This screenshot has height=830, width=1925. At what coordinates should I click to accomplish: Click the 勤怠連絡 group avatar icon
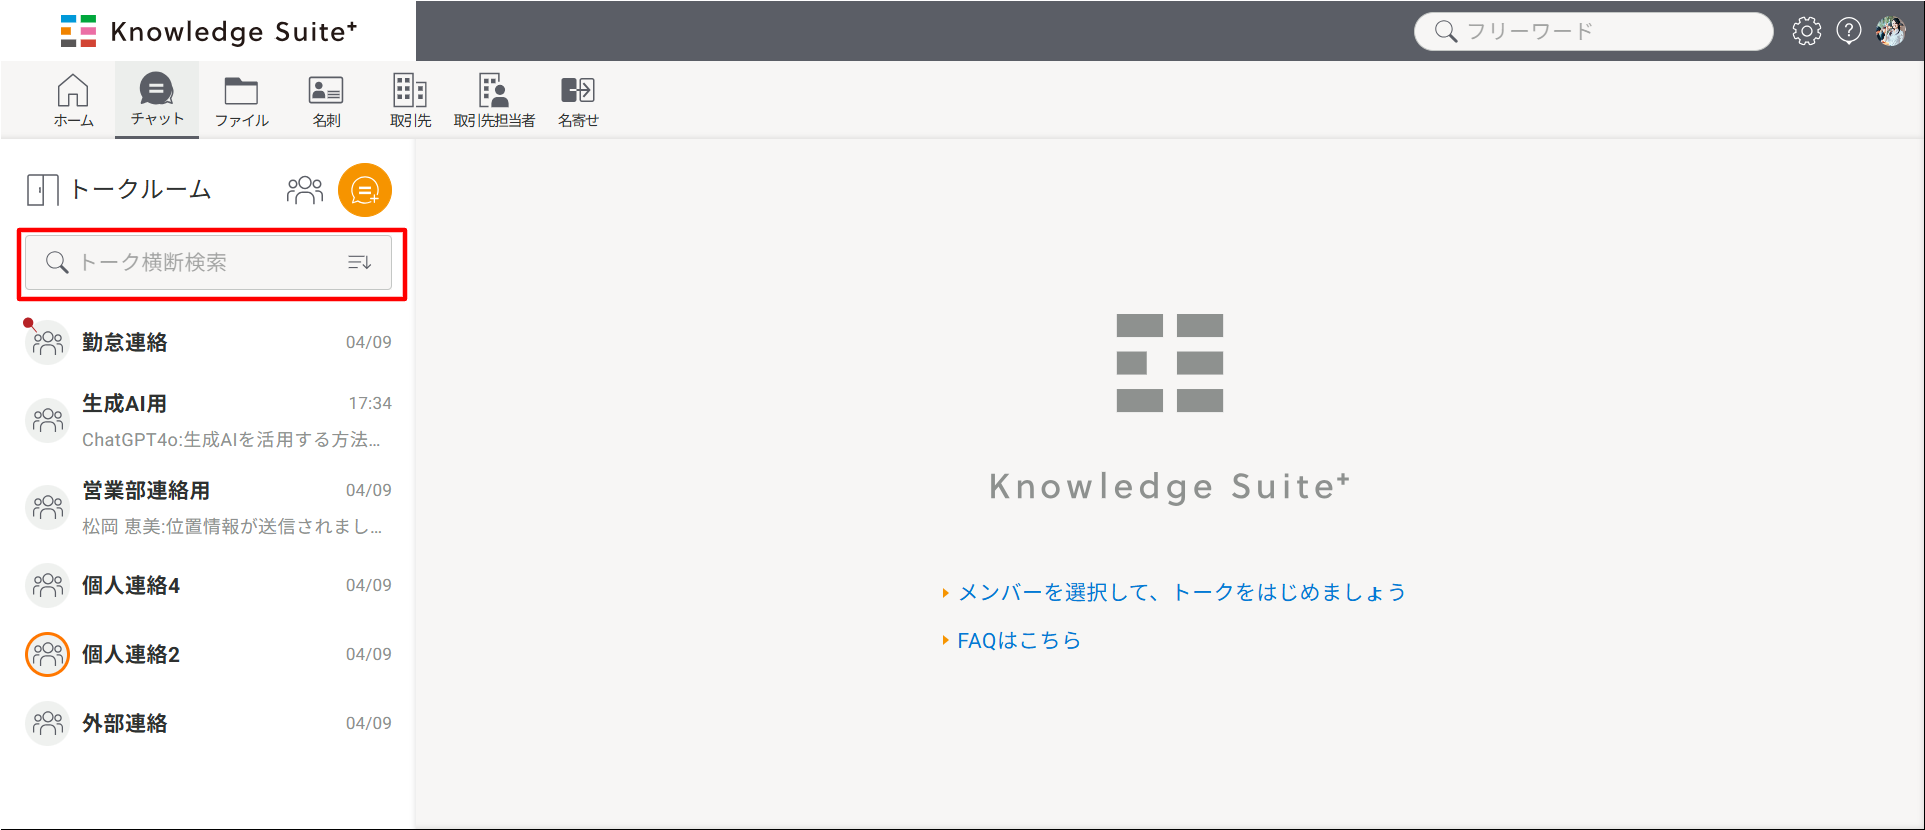pos(48,342)
